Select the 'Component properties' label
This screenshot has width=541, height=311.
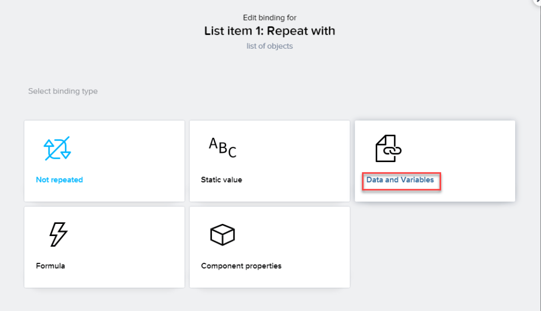[241, 266]
